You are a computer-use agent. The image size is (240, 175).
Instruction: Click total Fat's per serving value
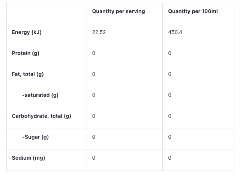(x=94, y=74)
